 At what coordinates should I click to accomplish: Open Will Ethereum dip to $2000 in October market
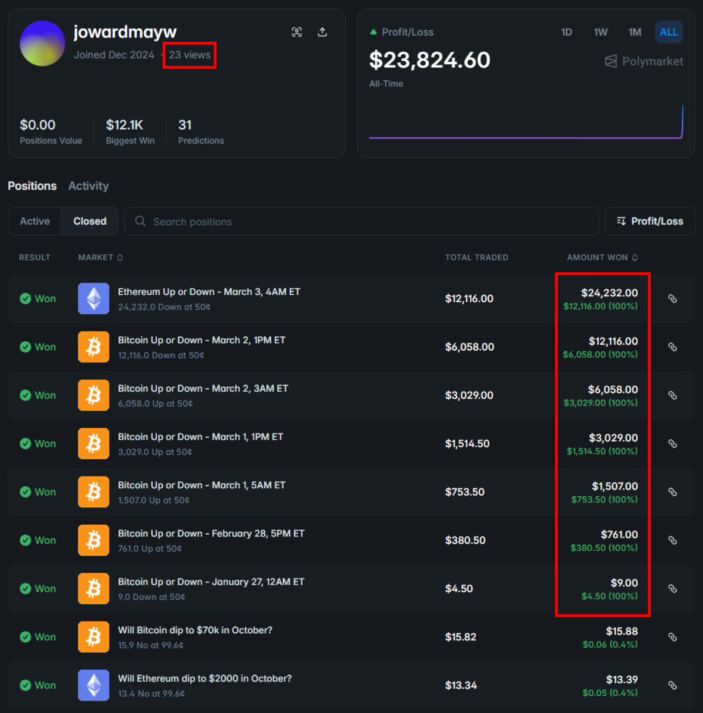pyautogui.click(x=205, y=679)
